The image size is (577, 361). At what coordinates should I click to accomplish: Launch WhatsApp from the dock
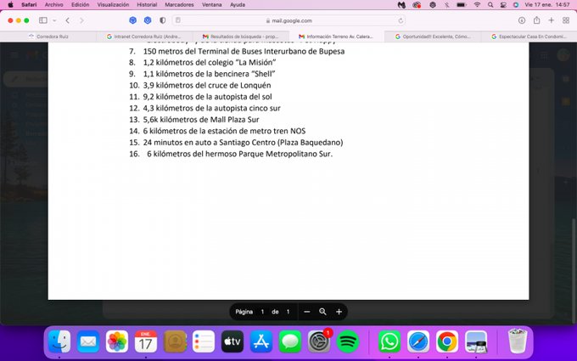coord(389,341)
